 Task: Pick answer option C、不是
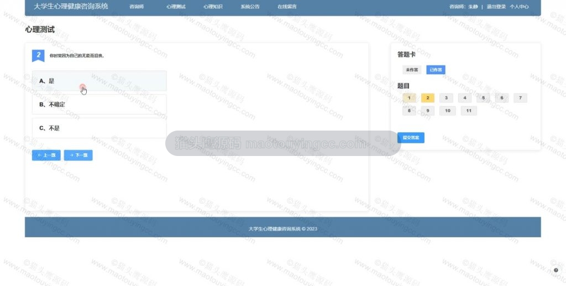pos(99,128)
